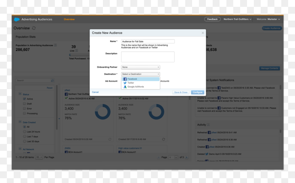Refresh the card created 05/17/2016 8:49 AM
Viewport: 295px width, 183px height.
(164, 139)
